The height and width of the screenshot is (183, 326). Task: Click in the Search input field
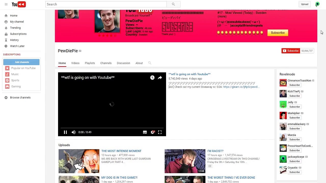pos(106,4)
